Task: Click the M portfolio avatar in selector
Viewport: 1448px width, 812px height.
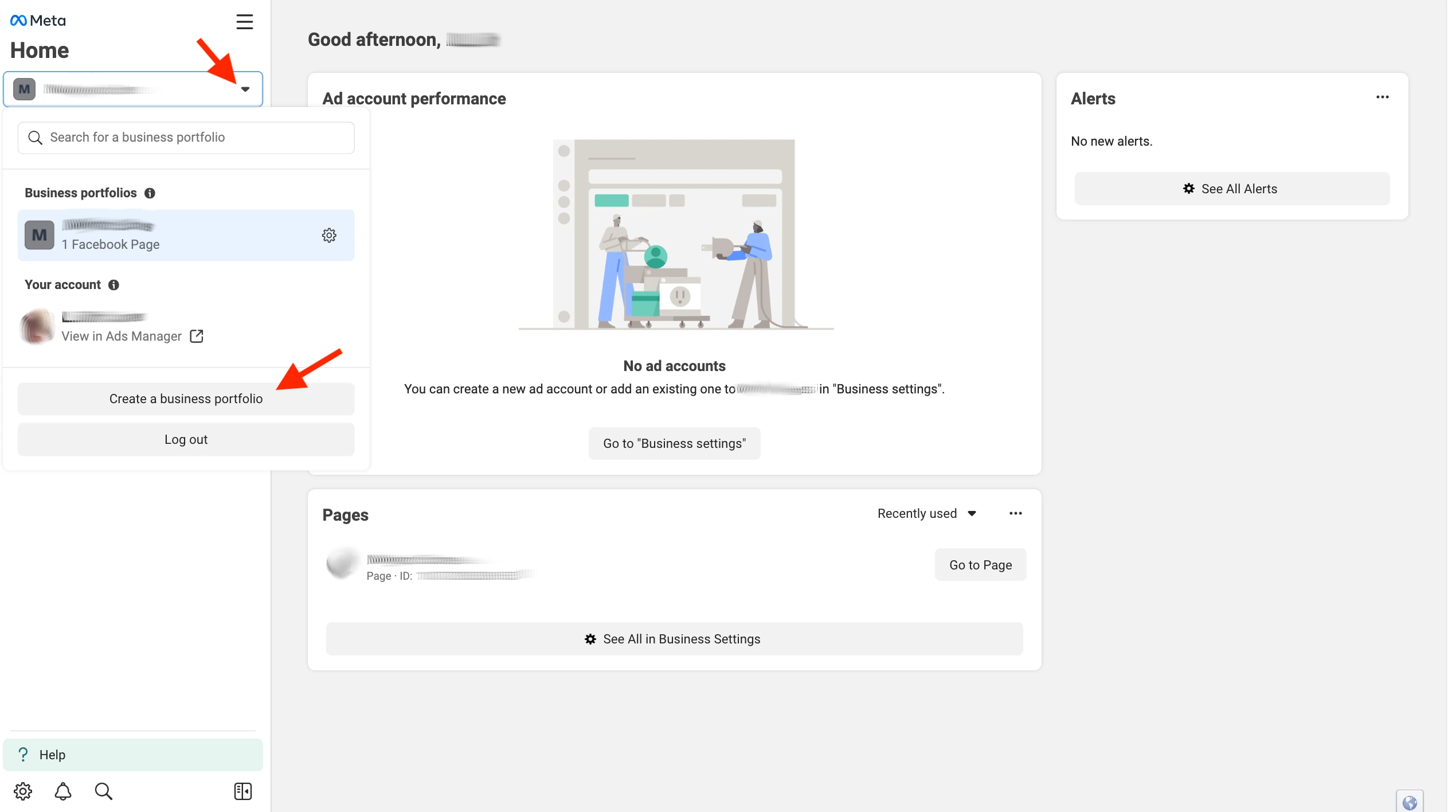Action: [x=24, y=89]
